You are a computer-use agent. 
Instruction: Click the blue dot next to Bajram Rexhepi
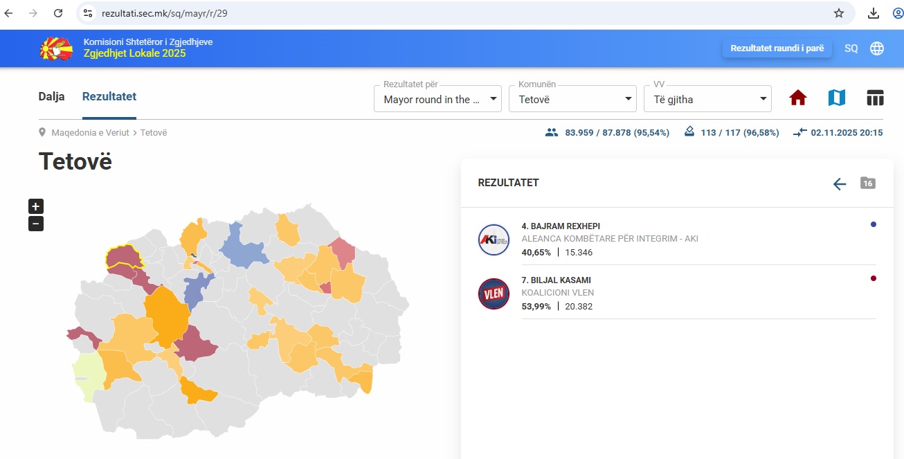pos(873,224)
